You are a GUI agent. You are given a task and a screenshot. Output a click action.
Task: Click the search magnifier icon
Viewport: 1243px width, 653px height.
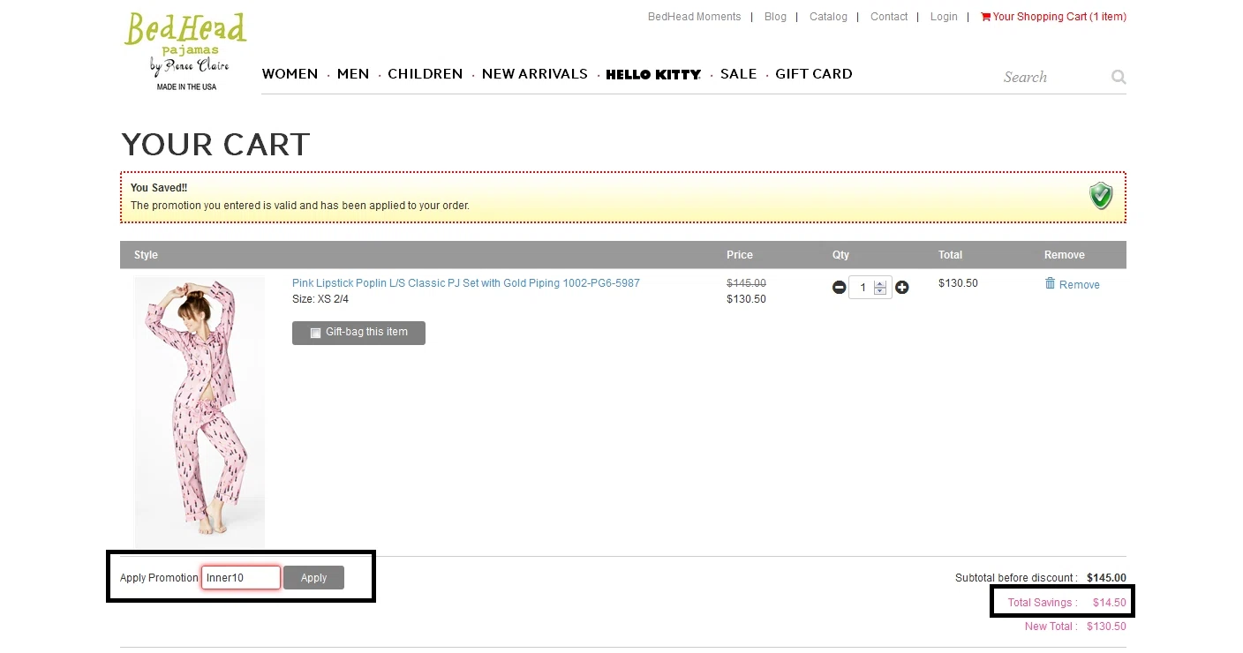(x=1119, y=77)
